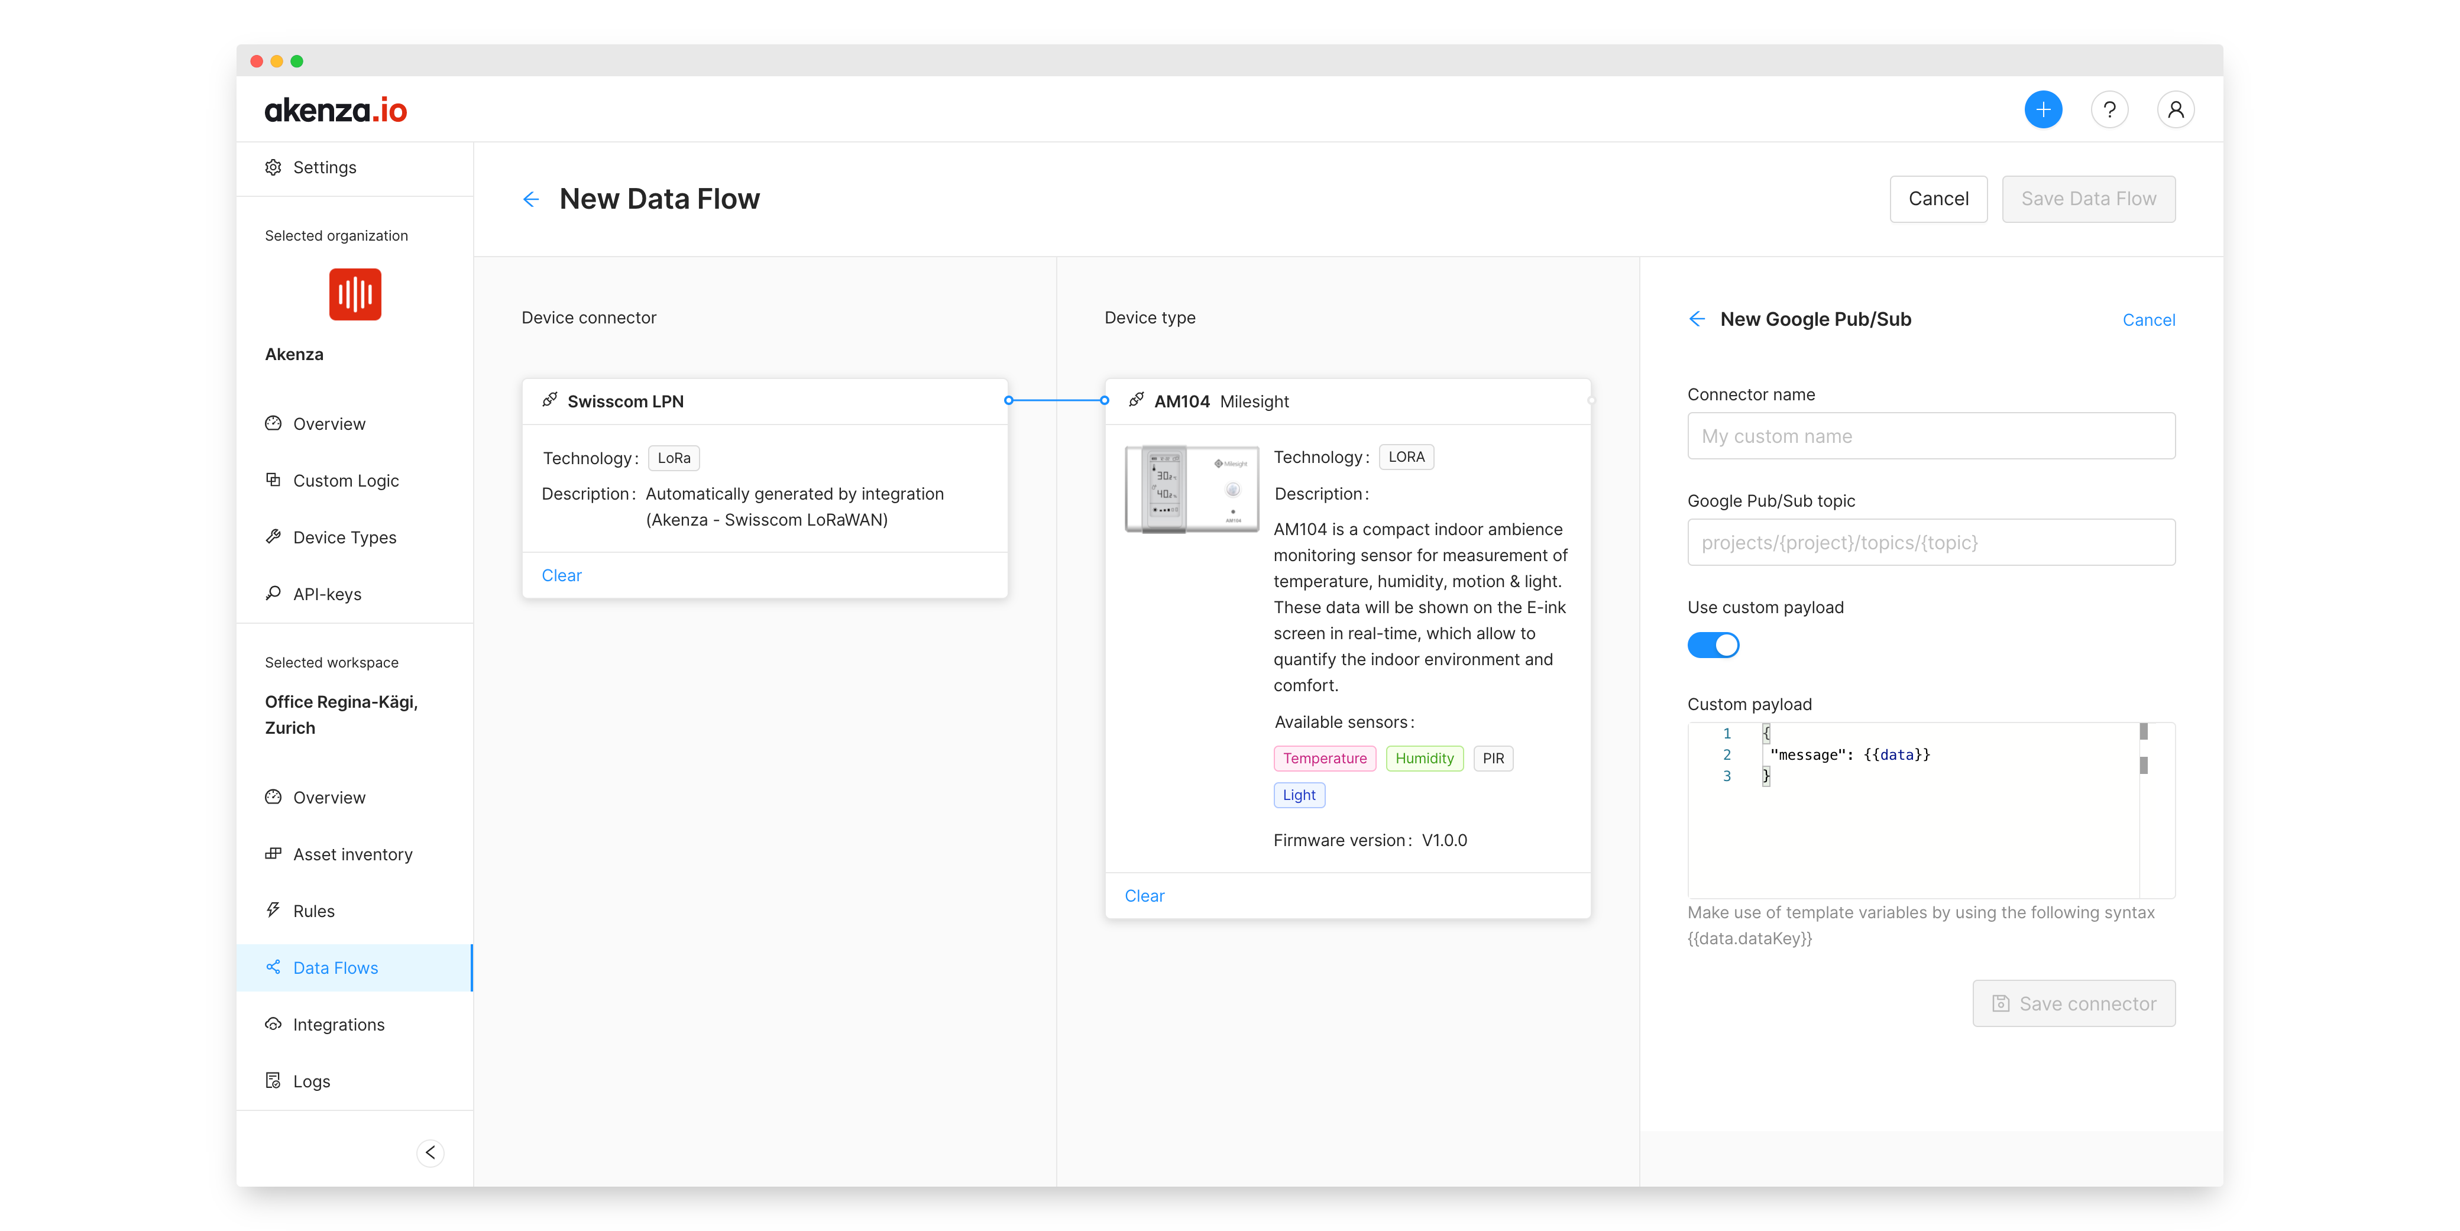Click the connector node on Swisscom card edge
The width and height of the screenshot is (2460, 1231).
(x=1008, y=400)
